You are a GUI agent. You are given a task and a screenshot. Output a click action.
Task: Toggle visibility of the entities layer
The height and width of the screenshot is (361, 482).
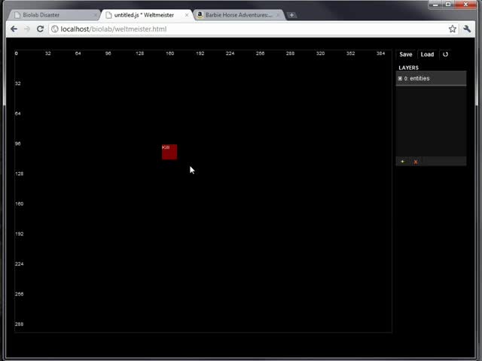pos(400,78)
